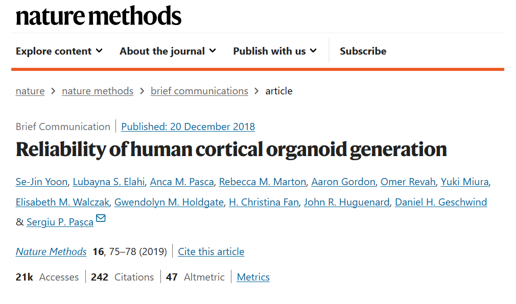Screen dimensions: 516x304
Task: Open the Nature Methods journal link
Action: [51, 251]
